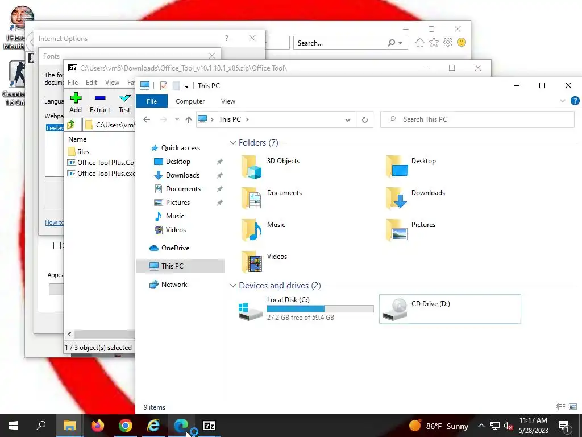Open the address bar history dropdown
This screenshot has width=582, height=437.
point(348,119)
